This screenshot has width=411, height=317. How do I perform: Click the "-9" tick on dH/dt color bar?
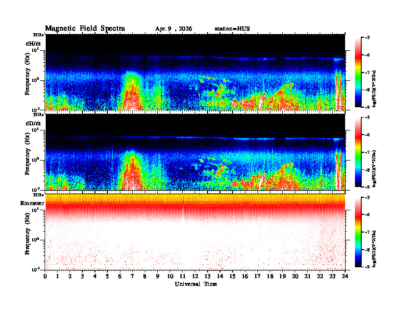(x=367, y=107)
